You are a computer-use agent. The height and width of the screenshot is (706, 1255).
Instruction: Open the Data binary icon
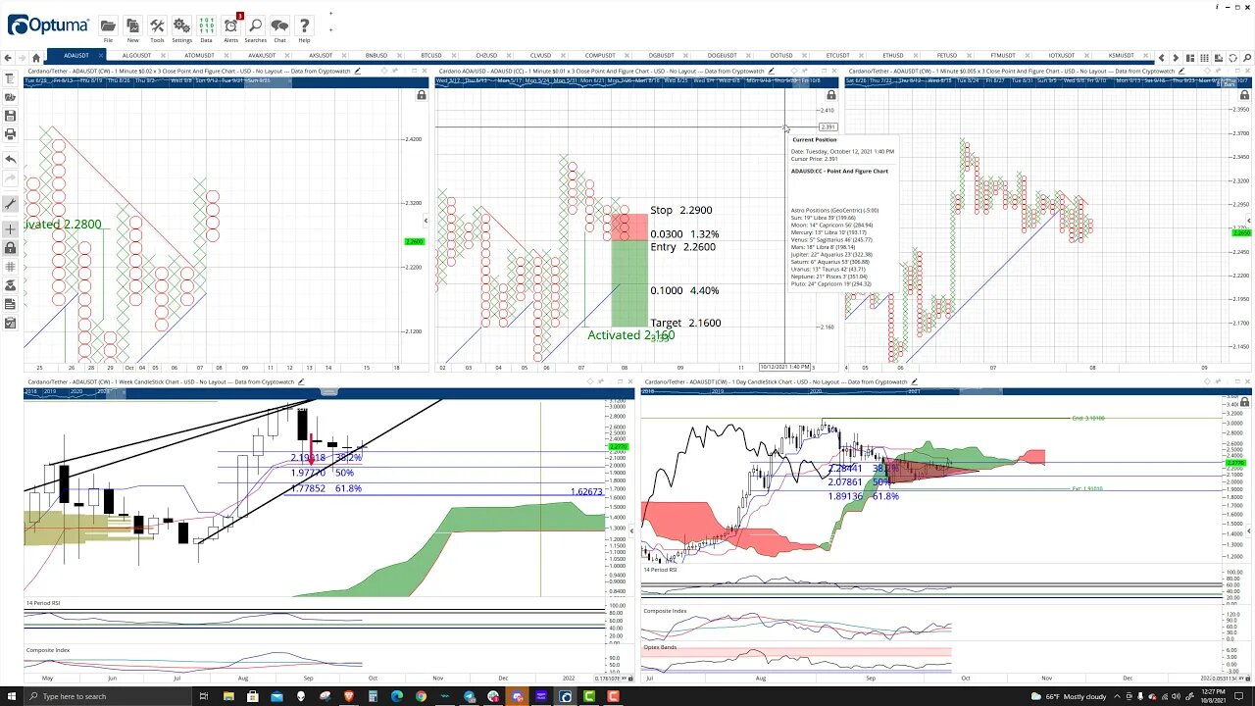tap(206, 26)
